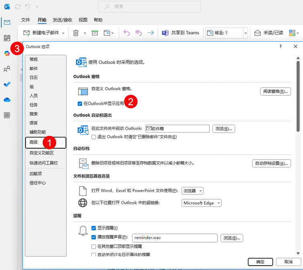Click the 搜索 box at top
303x270 pixels.
149,7
